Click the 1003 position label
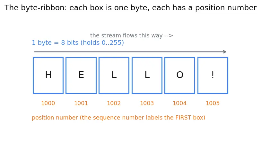 147,103
